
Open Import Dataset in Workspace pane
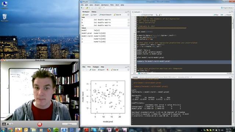(105, 15)
